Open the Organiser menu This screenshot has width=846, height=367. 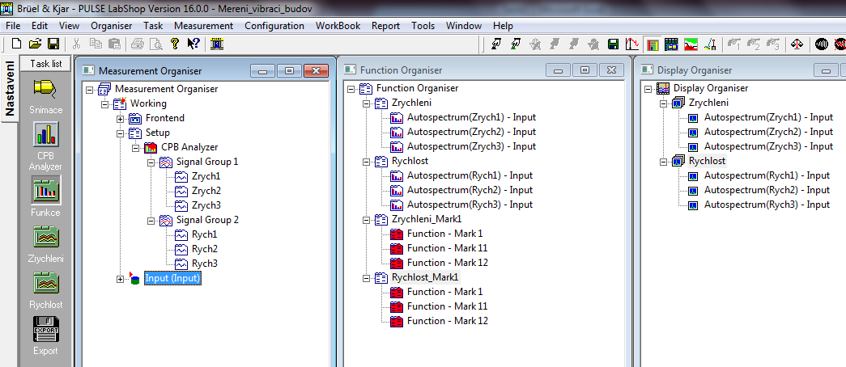click(111, 26)
